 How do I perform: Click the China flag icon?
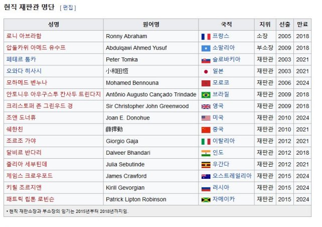206,130
